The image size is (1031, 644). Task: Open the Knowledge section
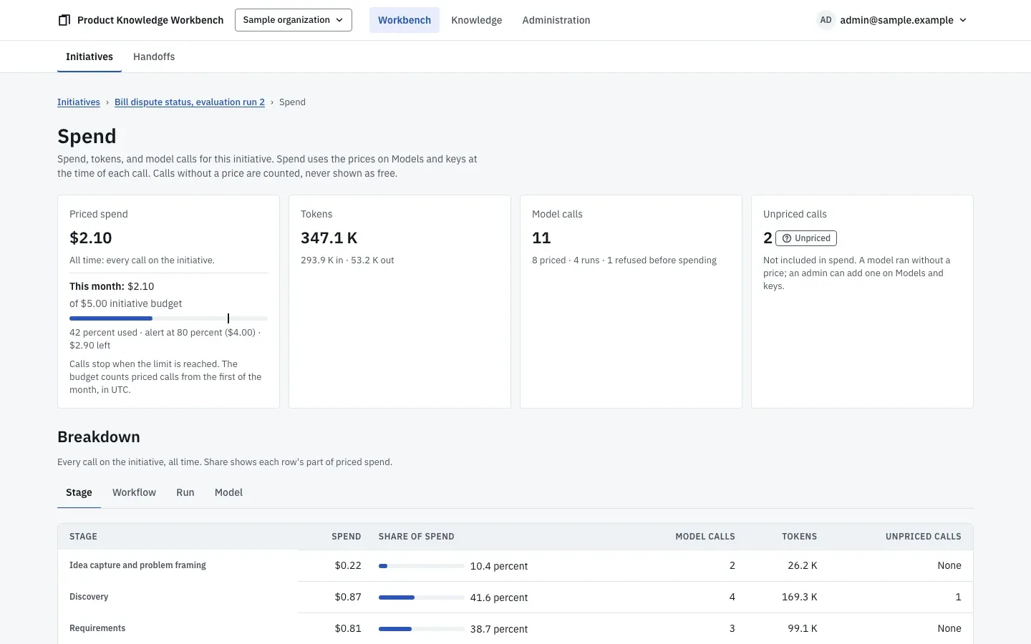(x=477, y=20)
